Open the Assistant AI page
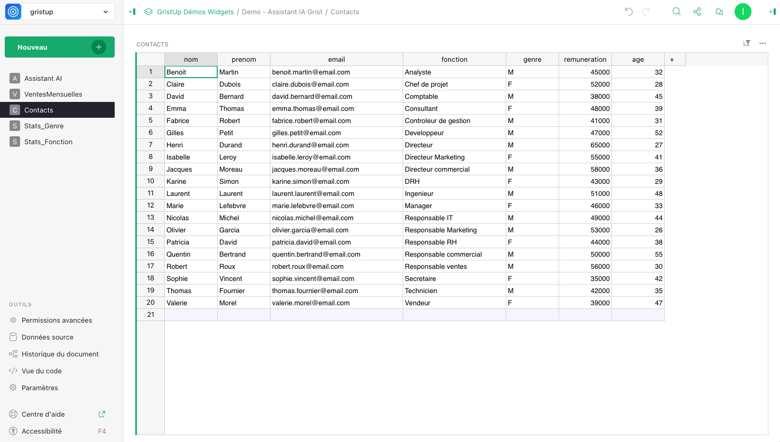This screenshot has height=442, width=780. (43, 78)
